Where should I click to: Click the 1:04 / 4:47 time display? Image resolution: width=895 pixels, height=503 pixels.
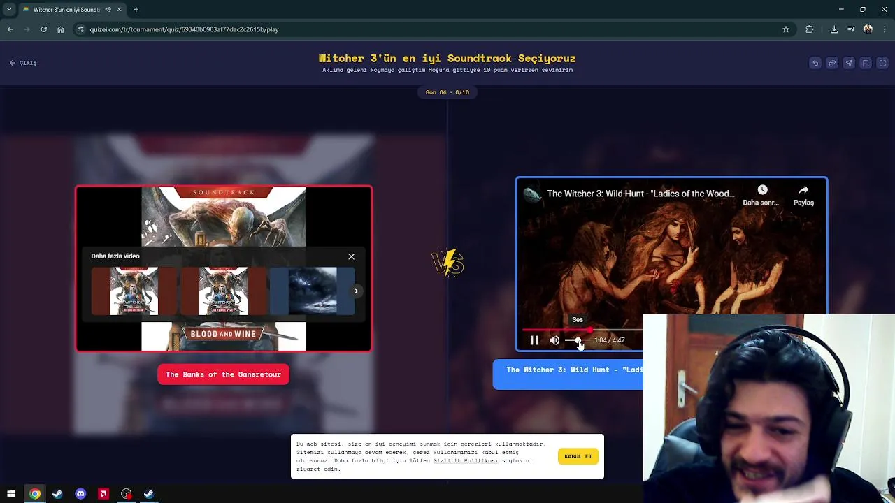(610, 340)
